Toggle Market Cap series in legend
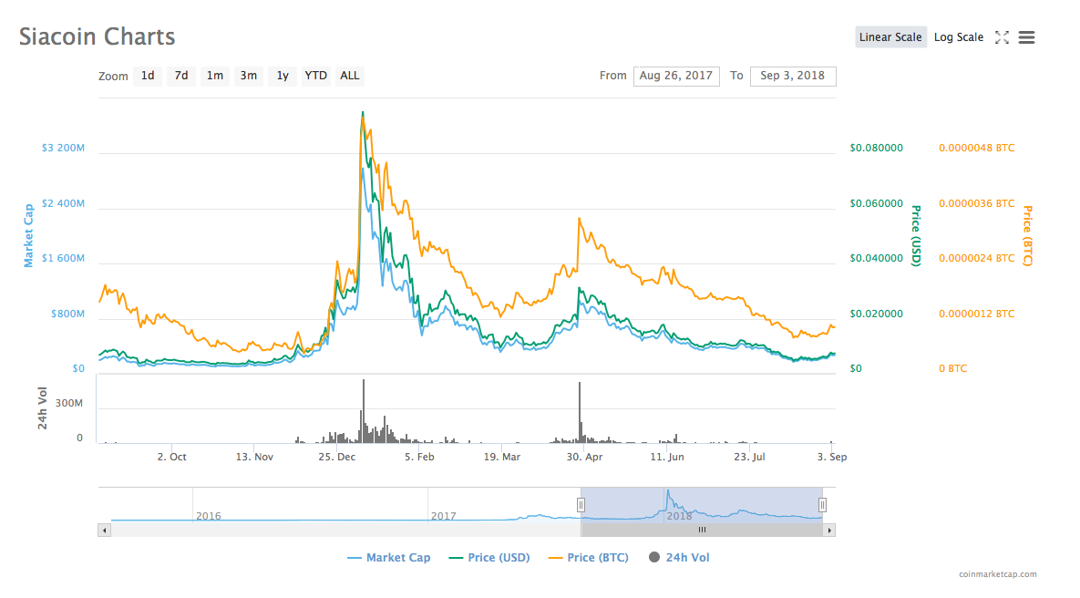This screenshot has width=1080, height=598. coord(389,557)
